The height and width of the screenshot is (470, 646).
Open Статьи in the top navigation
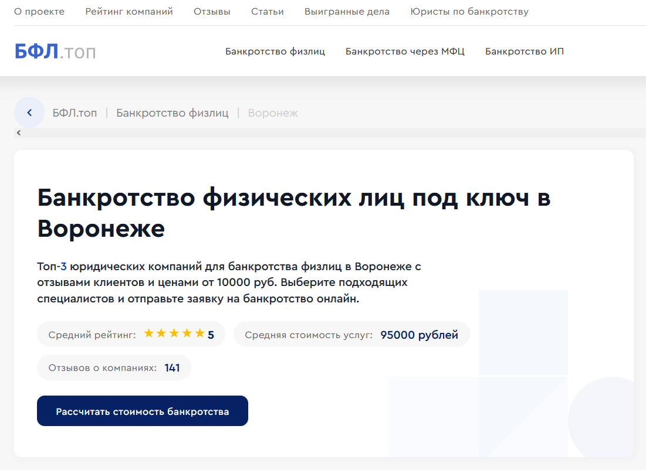tap(268, 12)
